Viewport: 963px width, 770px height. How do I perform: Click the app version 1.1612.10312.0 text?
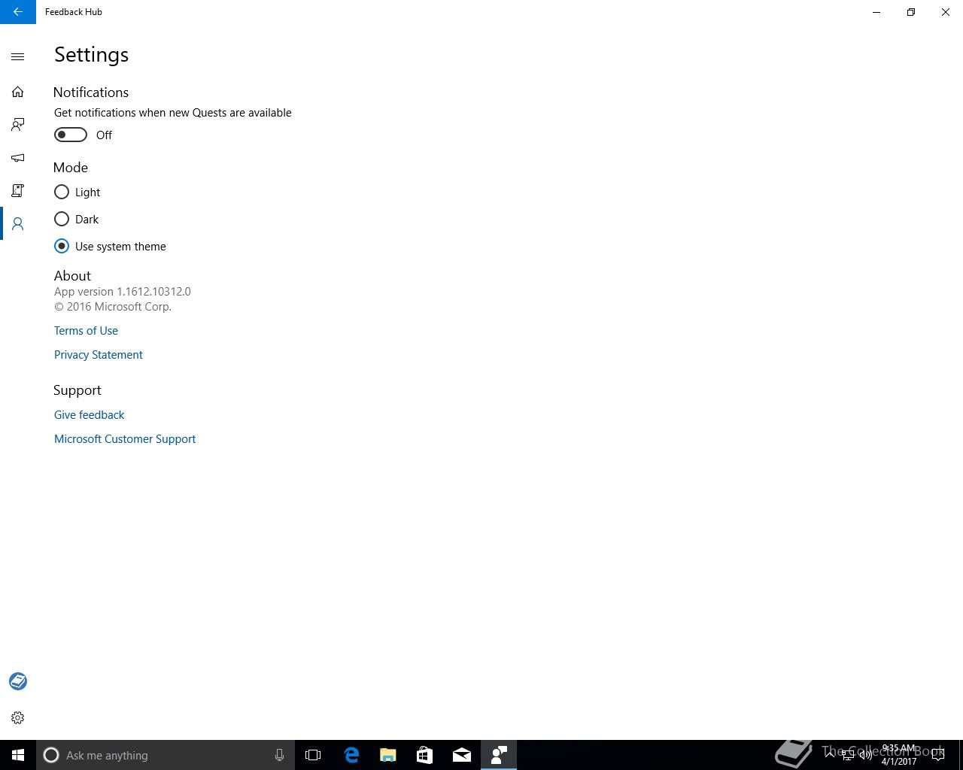[123, 292]
